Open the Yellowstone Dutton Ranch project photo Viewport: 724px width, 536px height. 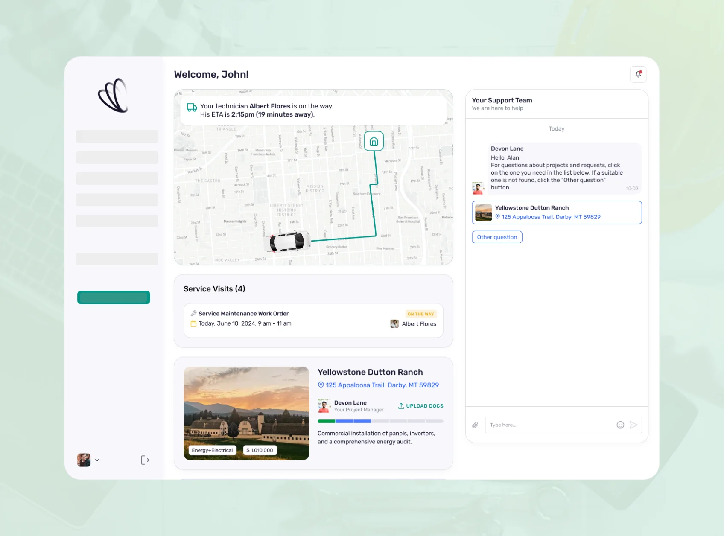246,413
